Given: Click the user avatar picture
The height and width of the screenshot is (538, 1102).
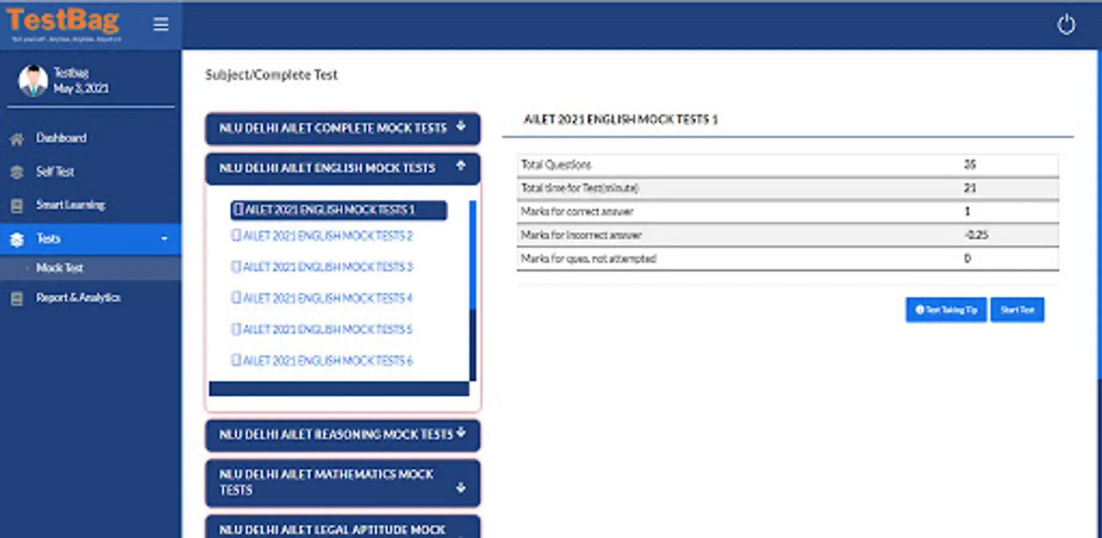Looking at the screenshot, I should tap(33, 80).
